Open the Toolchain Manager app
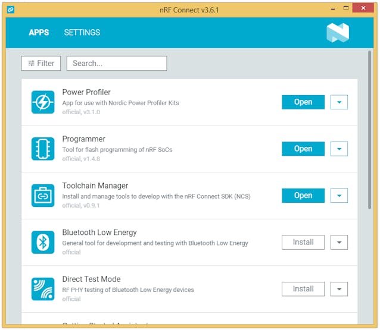 303,195
